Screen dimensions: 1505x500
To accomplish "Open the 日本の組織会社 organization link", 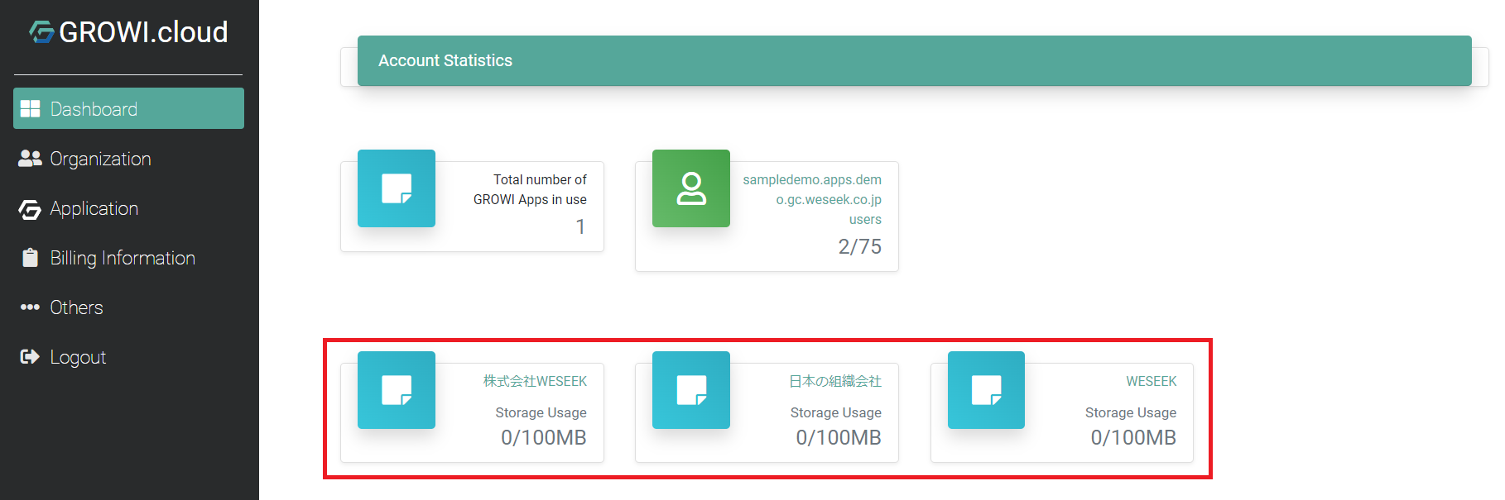I will [x=834, y=381].
